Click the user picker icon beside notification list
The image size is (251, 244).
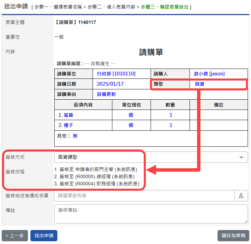241,196
